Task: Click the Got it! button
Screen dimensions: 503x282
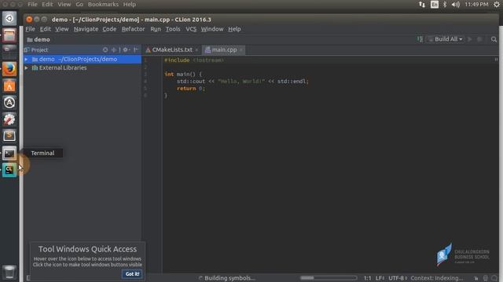Action: (132, 274)
